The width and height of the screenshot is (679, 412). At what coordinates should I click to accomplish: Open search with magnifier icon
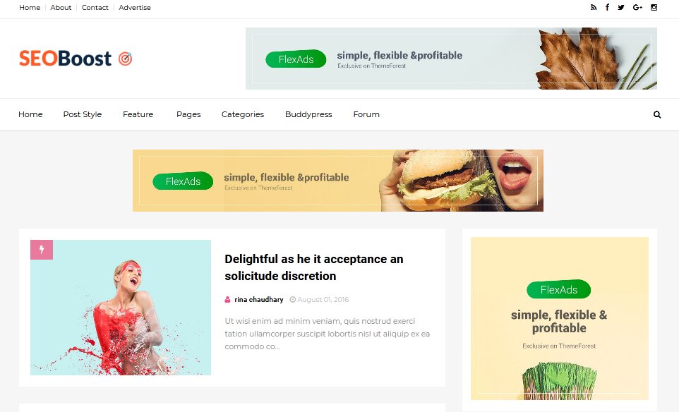[657, 115]
